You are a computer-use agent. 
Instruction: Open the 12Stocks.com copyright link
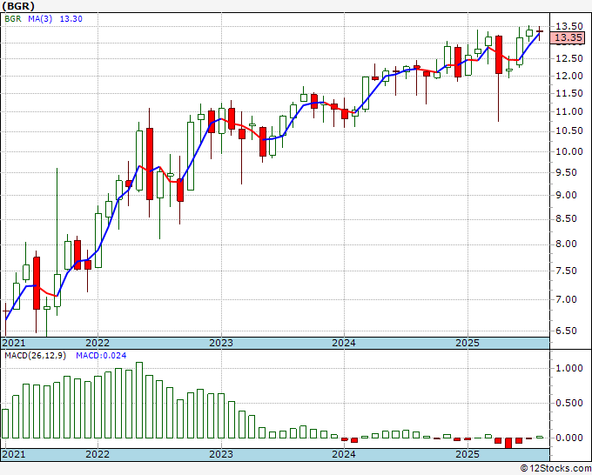click(x=555, y=469)
